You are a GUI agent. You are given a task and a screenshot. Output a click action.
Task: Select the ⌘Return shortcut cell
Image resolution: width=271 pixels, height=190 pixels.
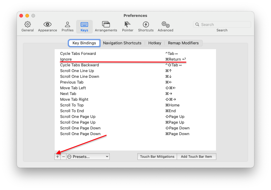[176, 59]
